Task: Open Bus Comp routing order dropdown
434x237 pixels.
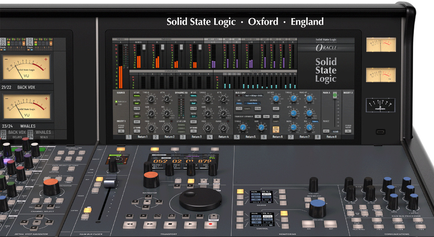Action: coord(253,96)
